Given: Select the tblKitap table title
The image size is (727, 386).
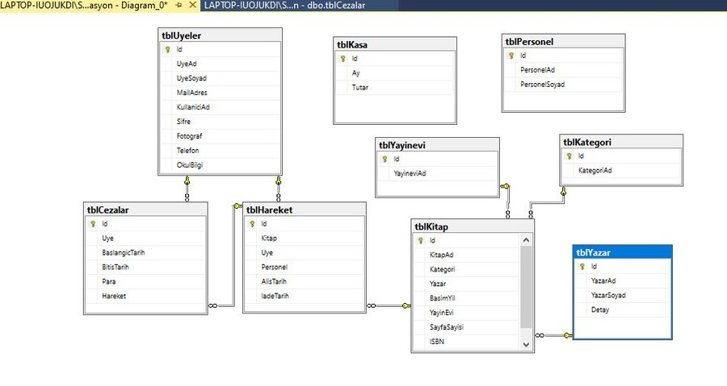Looking at the screenshot, I should coord(473,226).
